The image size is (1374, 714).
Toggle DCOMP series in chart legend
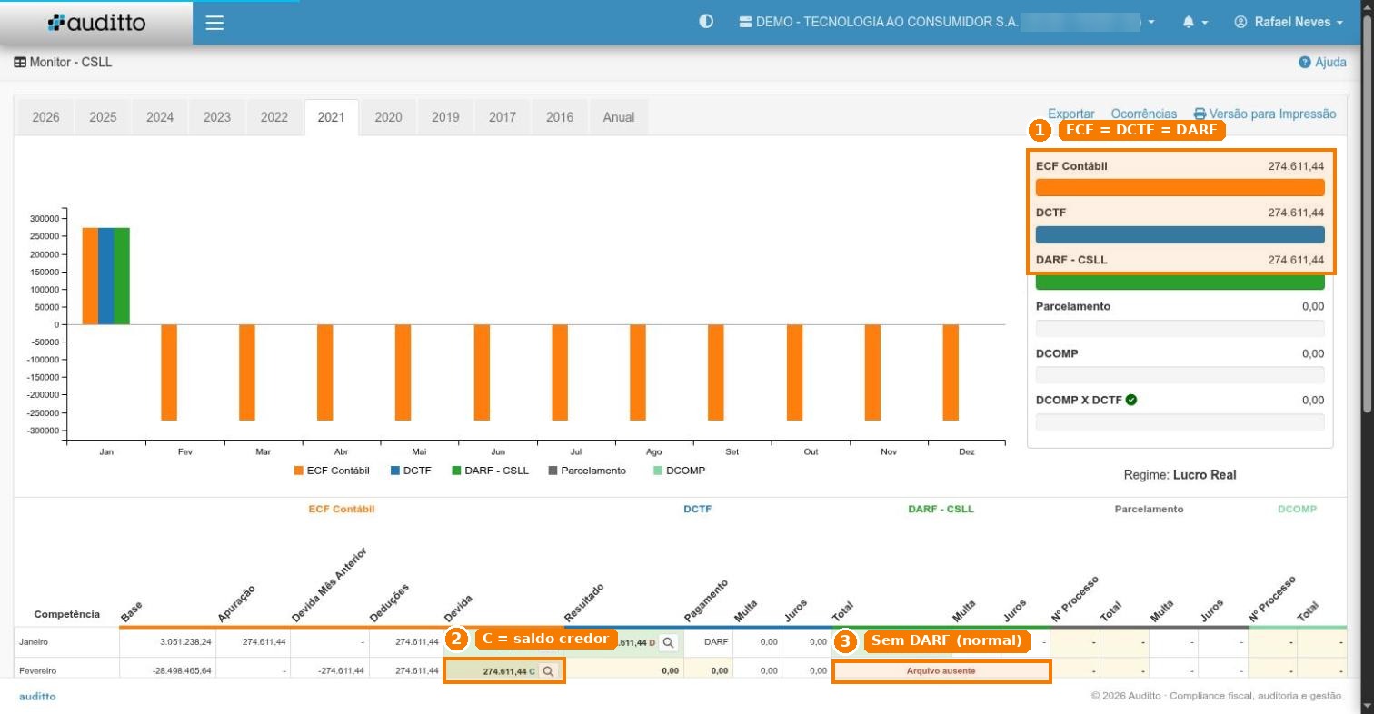(x=679, y=471)
